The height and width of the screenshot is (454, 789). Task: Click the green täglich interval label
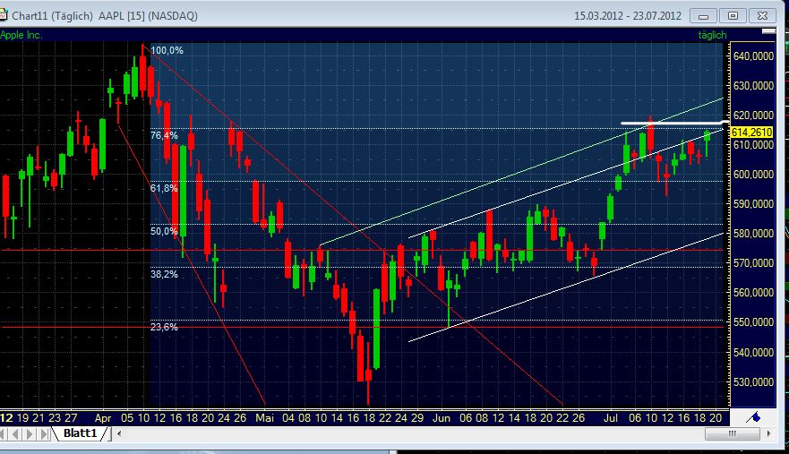[x=712, y=35]
